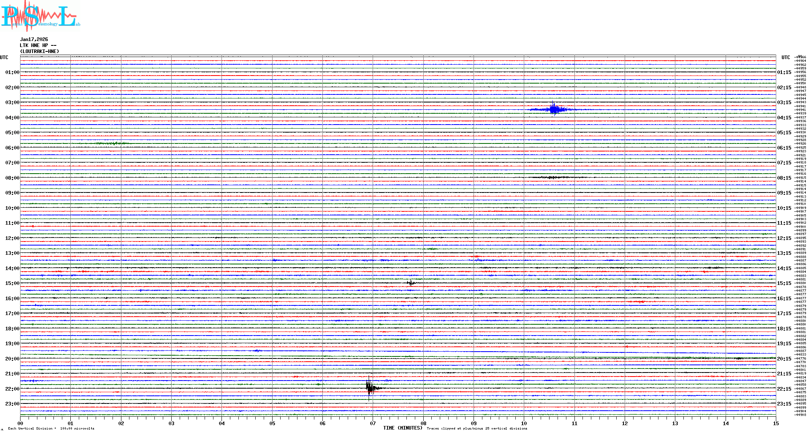The width and height of the screenshot is (808, 434).
Task: Click the 15 minute tick at bottom right
Action: (x=775, y=423)
